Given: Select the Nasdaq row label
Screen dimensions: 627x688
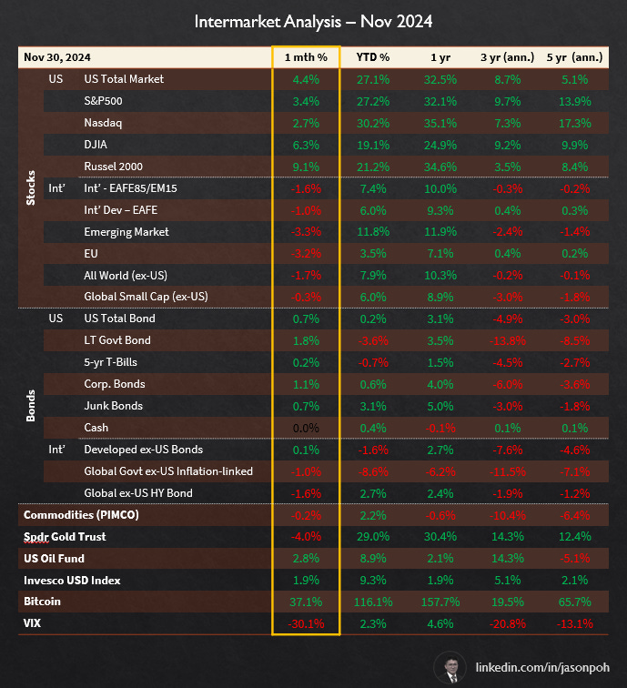Looking at the screenshot, I should coord(103,123).
